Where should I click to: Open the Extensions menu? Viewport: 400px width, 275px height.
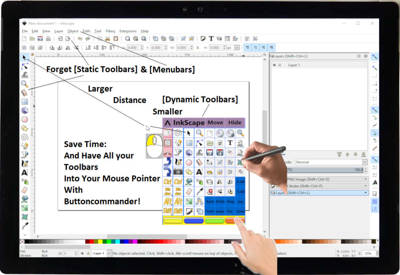click(x=128, y=31)
